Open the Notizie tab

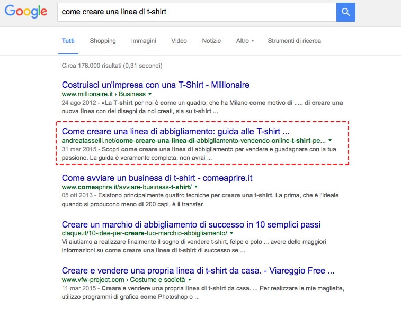(x=211, y=41)
